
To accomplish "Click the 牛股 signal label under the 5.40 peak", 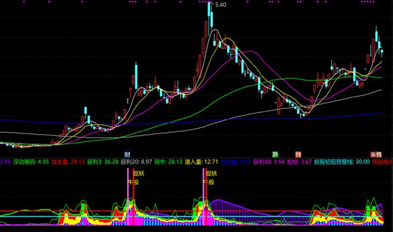I will click(208, 182).
